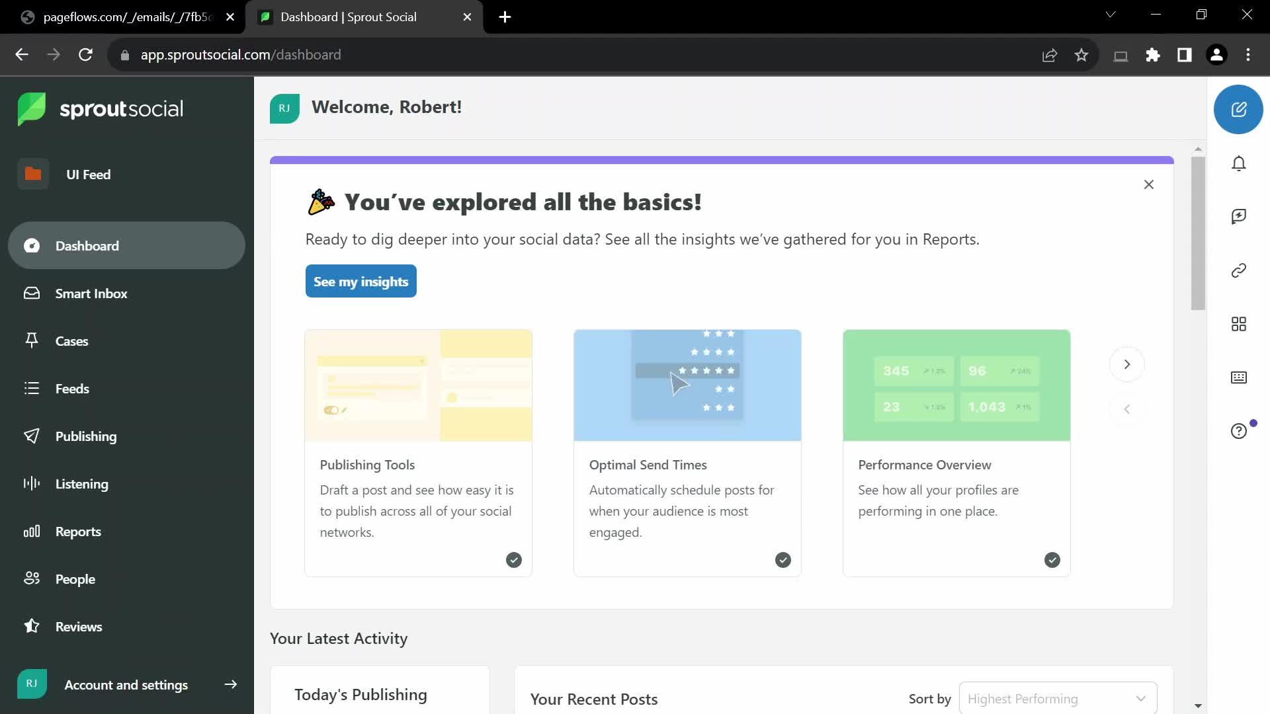Open the Smart Inbox section
The width and height of the screenshot is (1270, 714).
coord(91,293)
